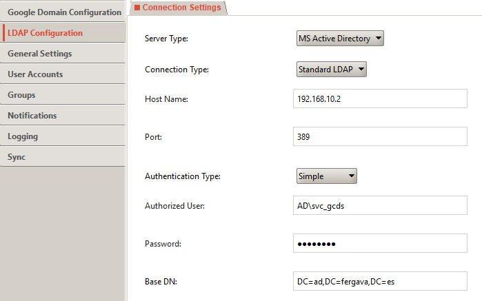Click the Port label
Viewport: 482px width, 301px height.
pos(153,137)
